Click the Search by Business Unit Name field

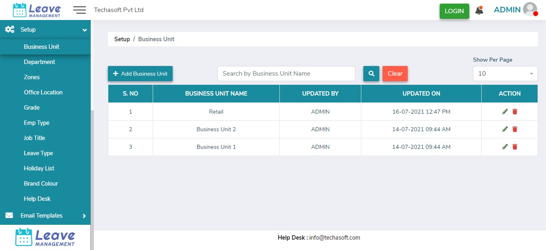[286, 74]
